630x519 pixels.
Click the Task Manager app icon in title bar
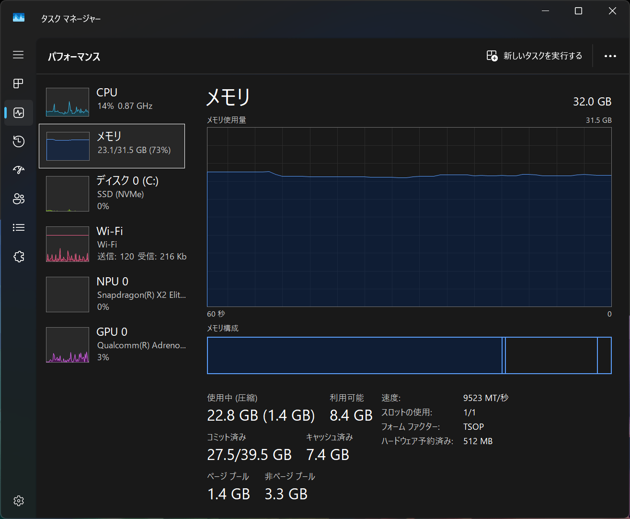(19, 18)
